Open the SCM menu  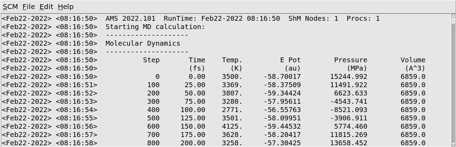click(10, 7)
